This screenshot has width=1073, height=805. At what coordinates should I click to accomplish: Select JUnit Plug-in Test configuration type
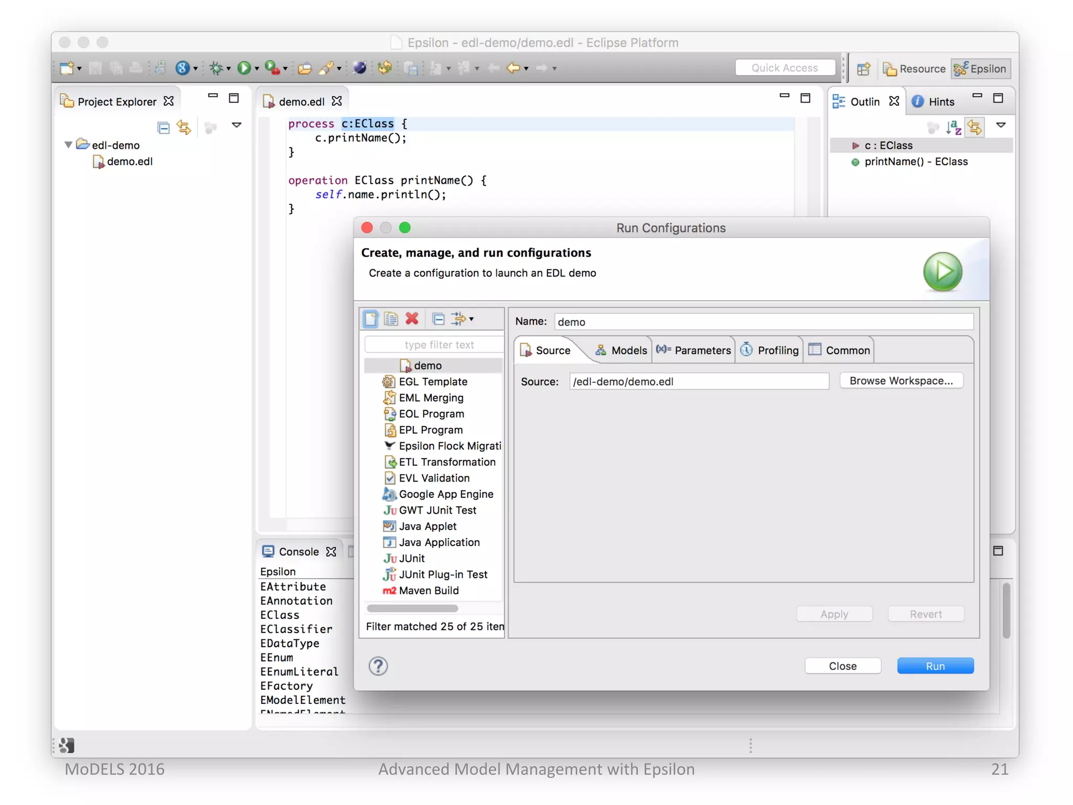tap(435, 574)
